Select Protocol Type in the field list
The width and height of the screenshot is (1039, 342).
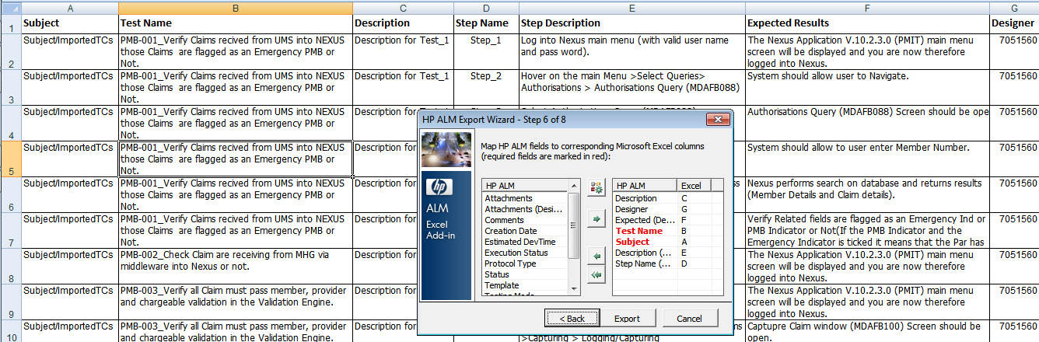pyautogui.click(x=525, y=263)
